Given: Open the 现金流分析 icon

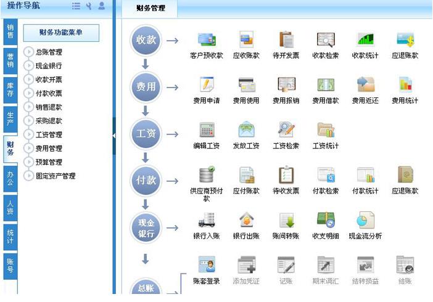Looking at the screenshot, I should [365, 220].
